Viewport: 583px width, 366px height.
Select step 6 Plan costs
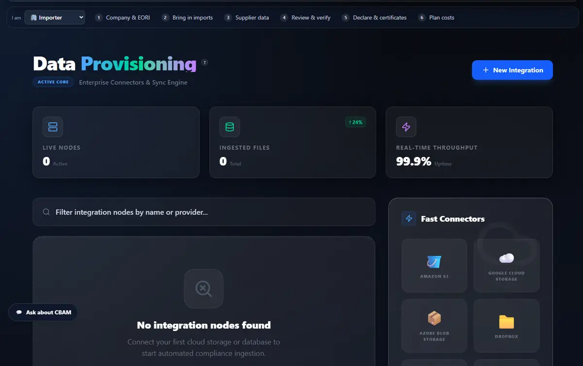[436, 17]
